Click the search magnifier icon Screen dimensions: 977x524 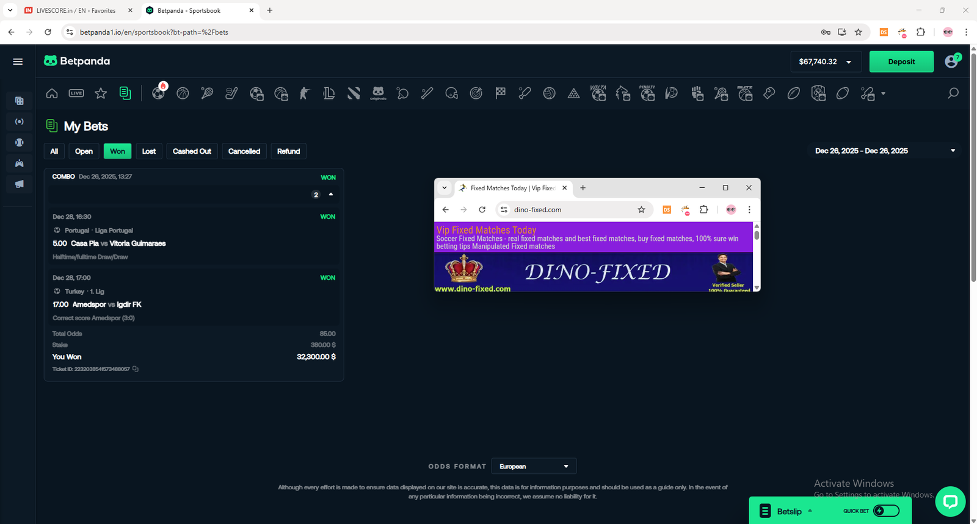tap(953, 93)
